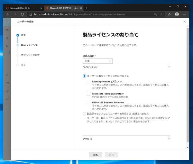
Task: Check Exchange Online (プラン 1) checkbox
Action: coord(88,82)
